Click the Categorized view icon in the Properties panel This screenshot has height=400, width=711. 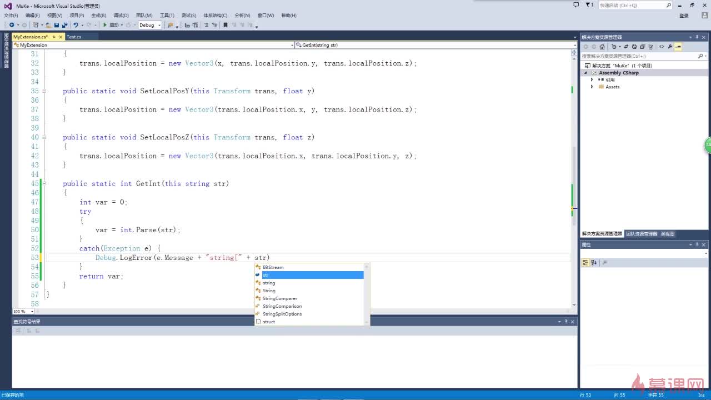pyautogui.click(x=585, y=262)
